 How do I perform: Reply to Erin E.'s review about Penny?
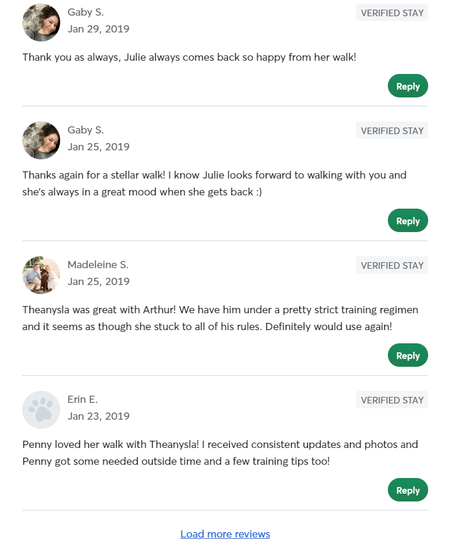click(x=408, y=489)
